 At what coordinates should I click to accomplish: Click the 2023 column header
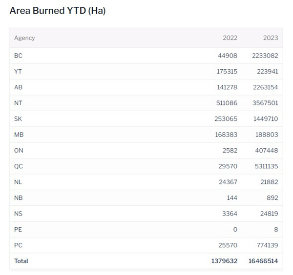coord(270,38)
